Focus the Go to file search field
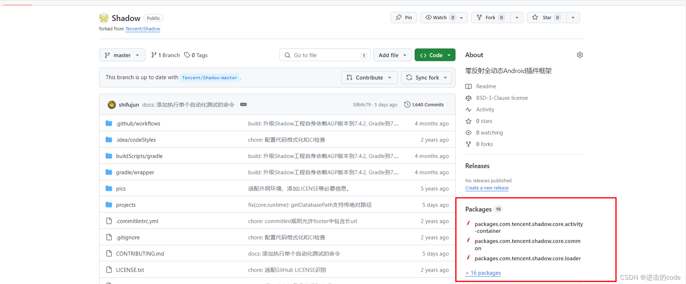686x284 pixels. pyautogui.click(x=325, y=55)
